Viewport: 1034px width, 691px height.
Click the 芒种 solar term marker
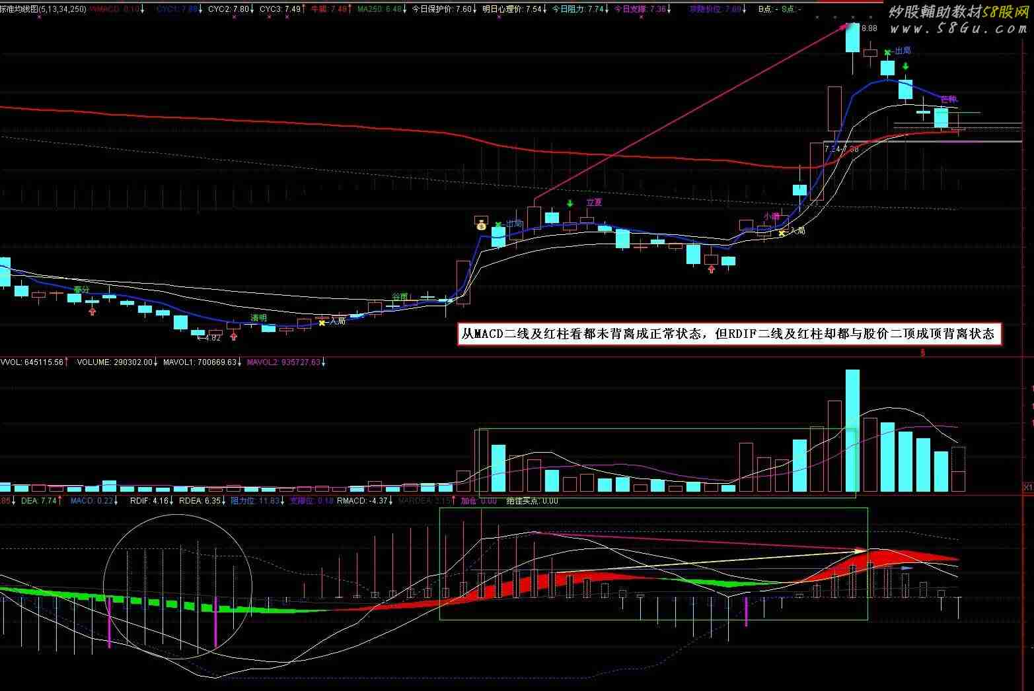[948, 100]
